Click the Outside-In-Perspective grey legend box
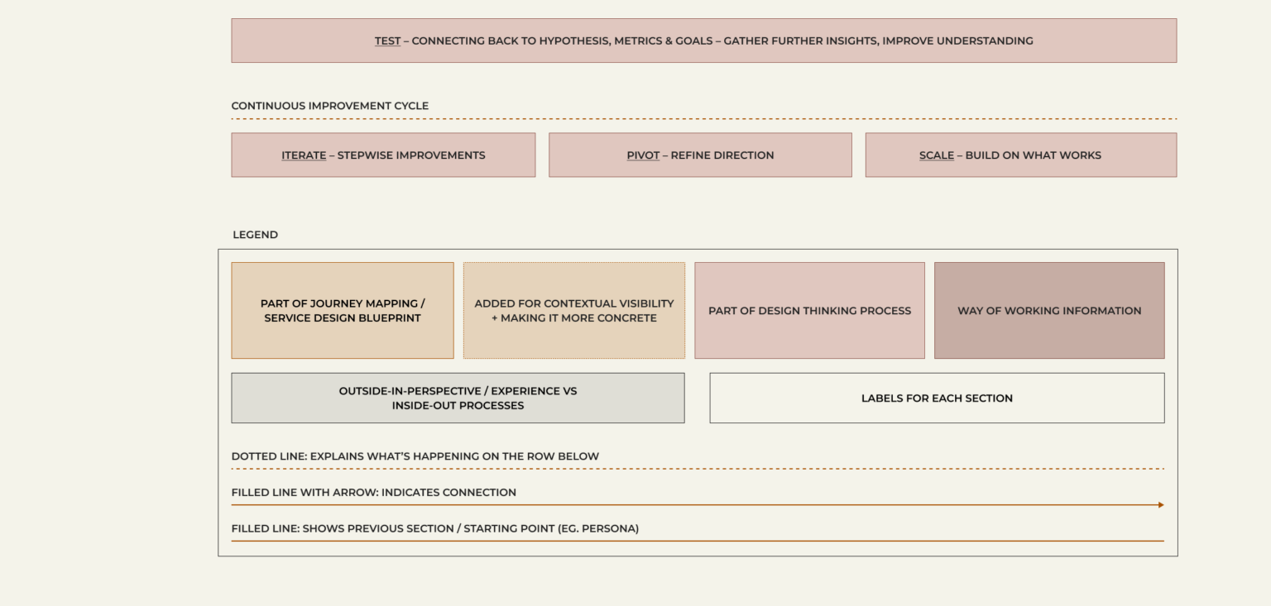The width and height of the screenshot is (1271, 606). click(x=458, y=398)
